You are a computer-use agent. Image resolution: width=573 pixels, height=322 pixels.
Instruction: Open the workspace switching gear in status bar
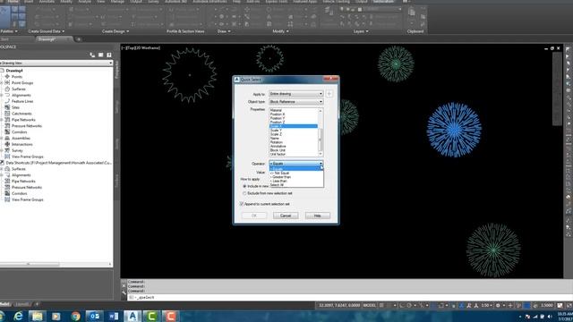[x=498, y=305]
